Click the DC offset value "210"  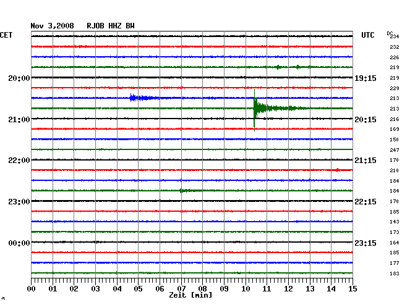(395, 170)
